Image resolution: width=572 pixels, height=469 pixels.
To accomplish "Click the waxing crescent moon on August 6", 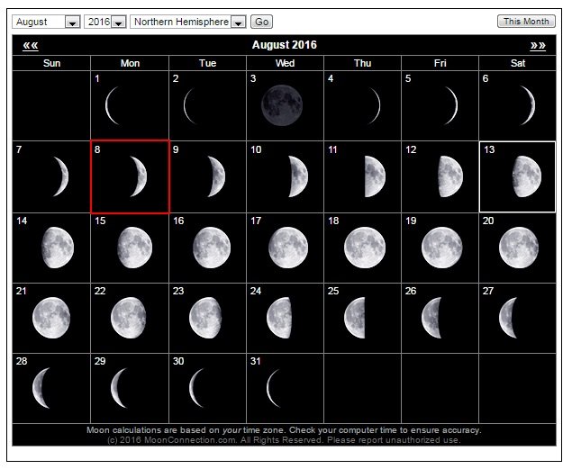I will click(x=528, y=105).
